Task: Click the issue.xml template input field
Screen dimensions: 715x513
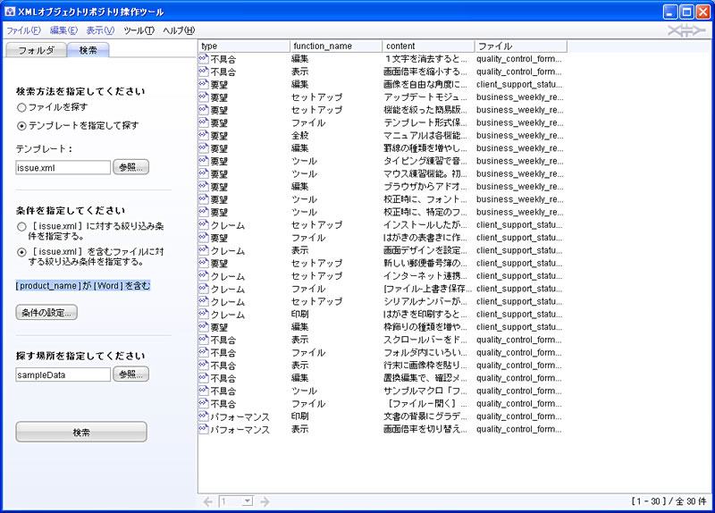Action: 63,167
